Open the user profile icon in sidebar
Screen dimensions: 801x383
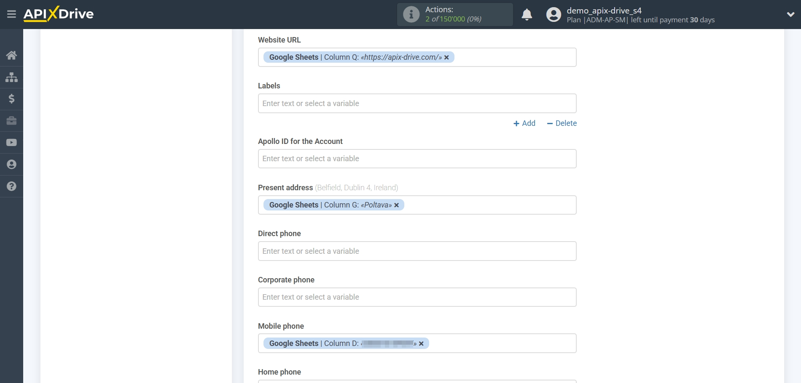(11, 164)
